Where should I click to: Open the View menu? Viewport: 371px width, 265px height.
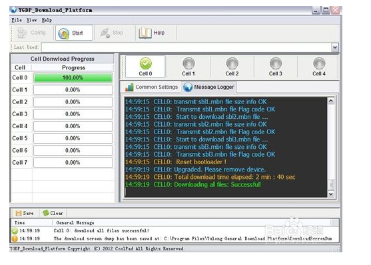[x=31, y=20]
